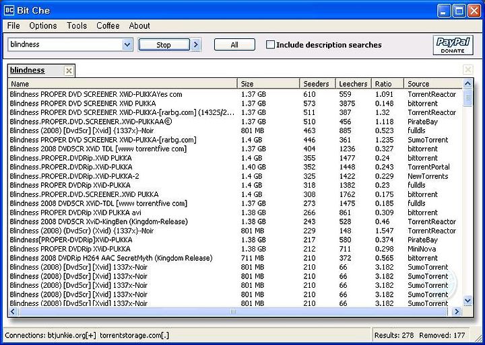Sort results by Size column header
485x345 pixels.
[269, 83]
